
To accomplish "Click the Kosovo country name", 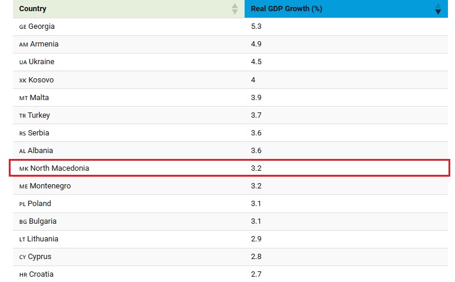I will [x=42, y=79].
